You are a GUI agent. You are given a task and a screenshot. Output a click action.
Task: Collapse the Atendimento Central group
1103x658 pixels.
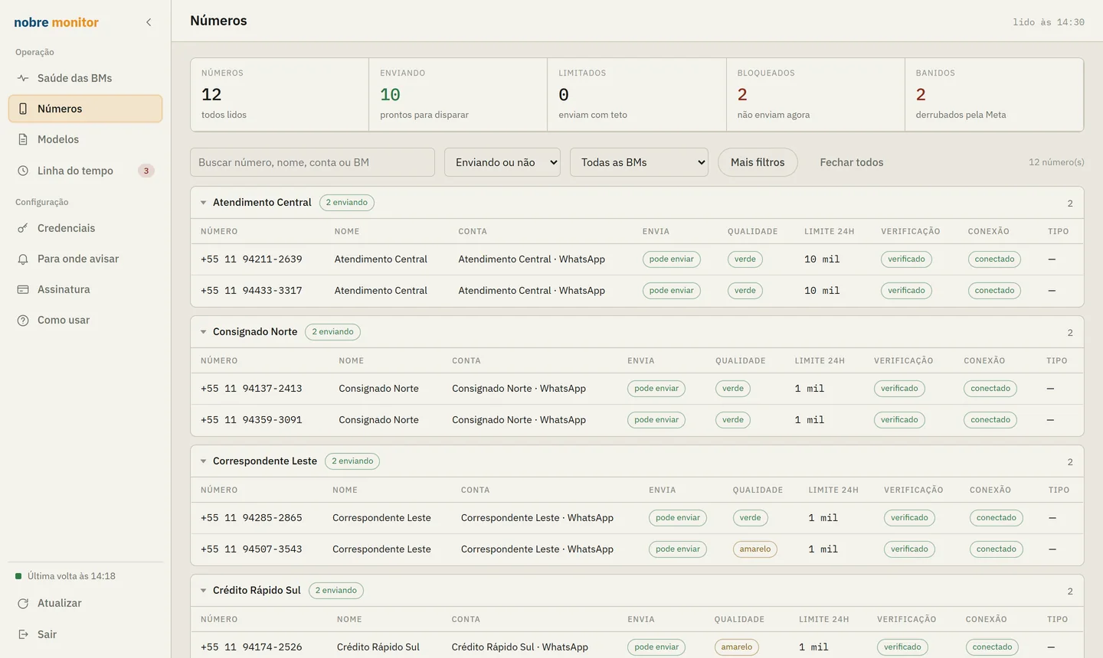(204, 203)
